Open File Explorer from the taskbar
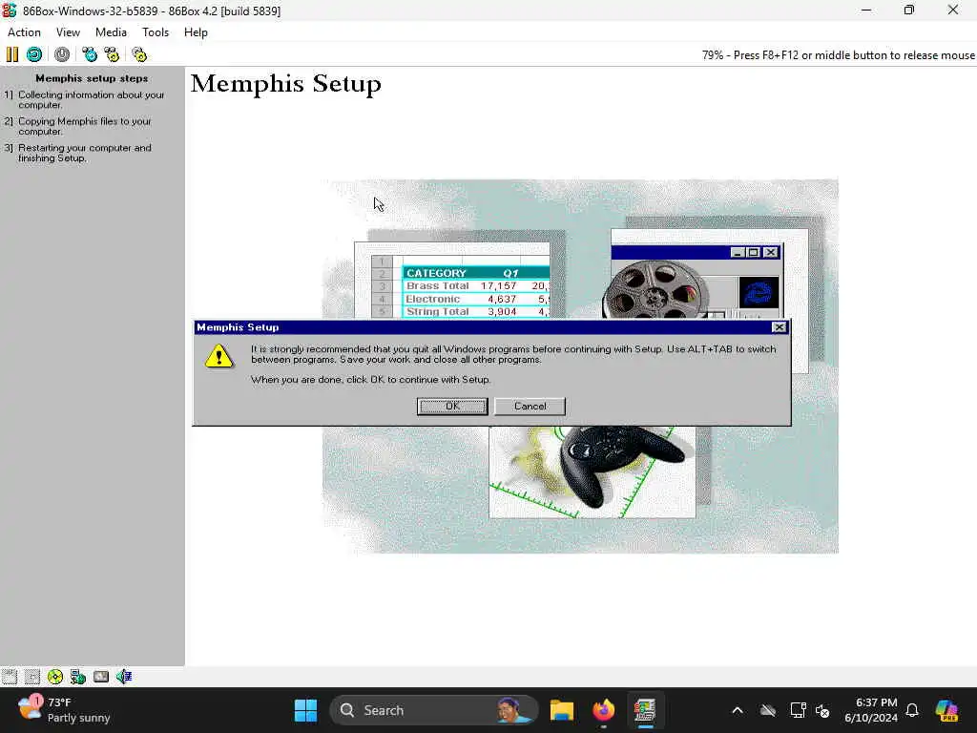This screenshot has width=977, height=733. pyautogui.click(x=561, y=710)
